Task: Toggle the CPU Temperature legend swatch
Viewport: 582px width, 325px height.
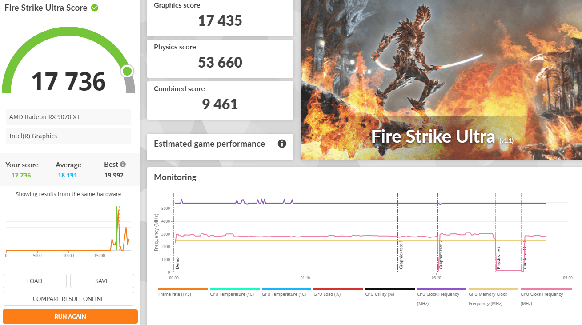Action: pyautogui.click(x=235, y=289)
